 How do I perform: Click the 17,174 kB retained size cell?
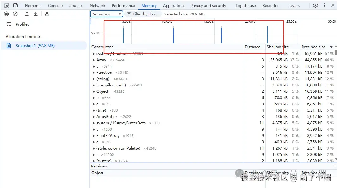(313, 66)
